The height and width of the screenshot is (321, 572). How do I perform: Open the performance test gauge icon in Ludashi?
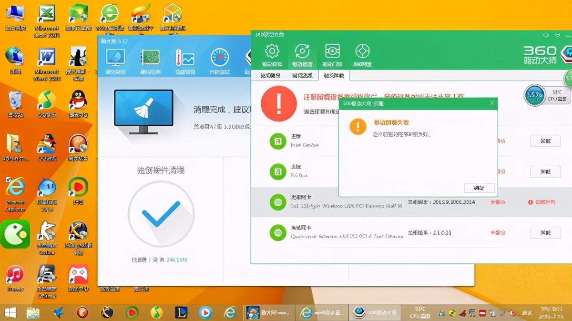click(220, 62)
